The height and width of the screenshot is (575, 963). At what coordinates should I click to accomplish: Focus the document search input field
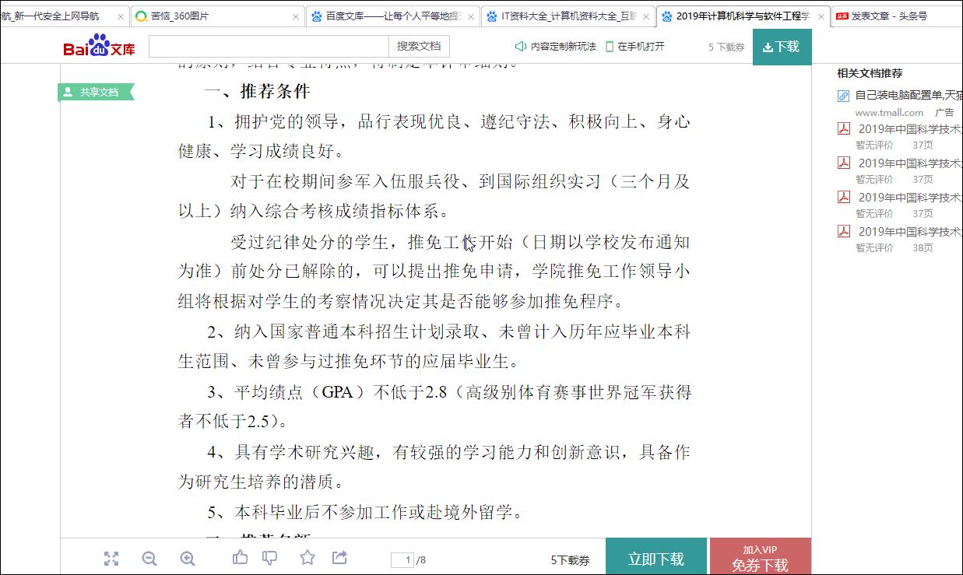coord(268,47)
